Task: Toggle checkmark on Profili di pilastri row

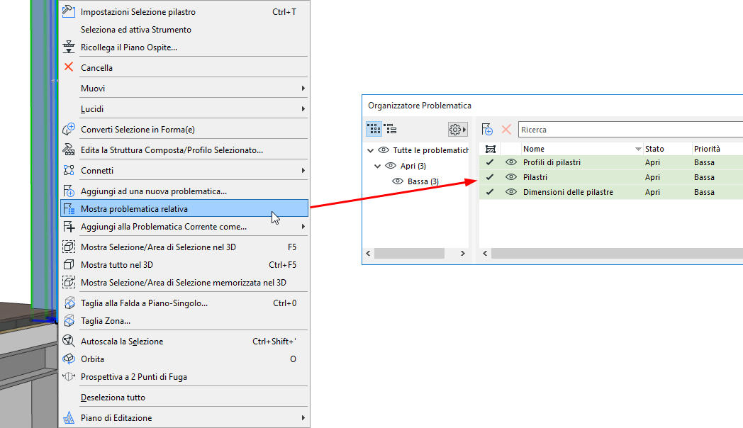Action: click(x=490, y=162)
